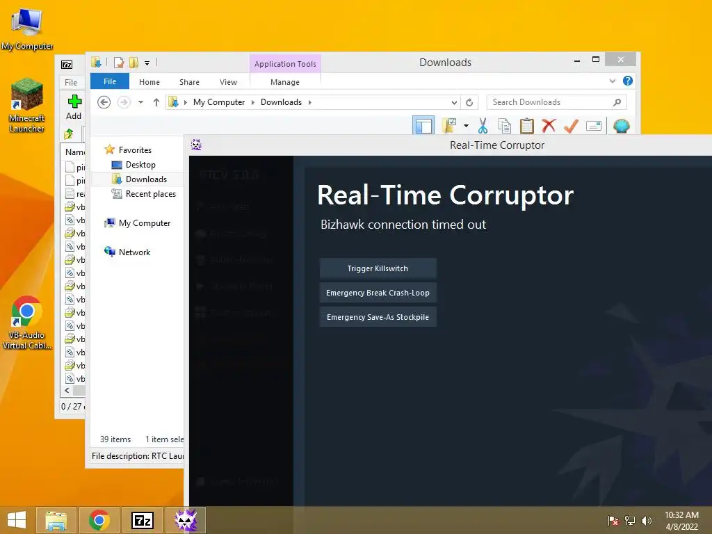Open the dropdown arrow beside the folder options icon
Viewport: 712px width, 534px height.
tap(466, 126)
